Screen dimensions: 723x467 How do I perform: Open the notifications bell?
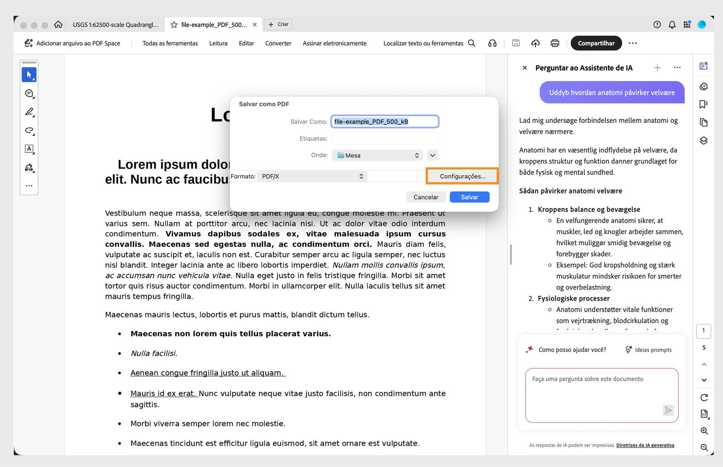(672, 25)
